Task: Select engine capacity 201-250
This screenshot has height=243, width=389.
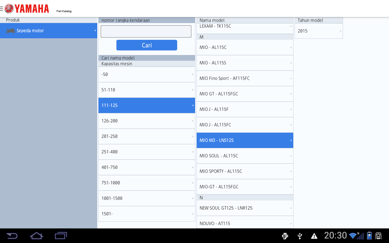Action: tap(147, 136)
